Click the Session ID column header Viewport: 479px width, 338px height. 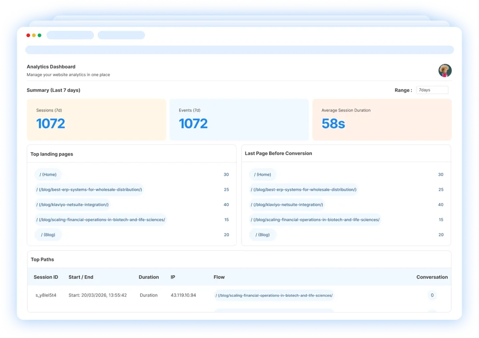[x=46, y=277]
